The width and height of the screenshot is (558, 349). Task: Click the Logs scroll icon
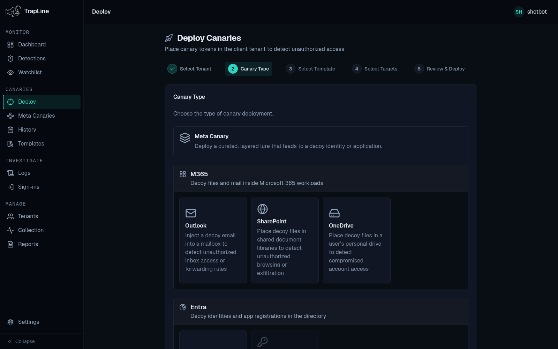click(10, 173)
